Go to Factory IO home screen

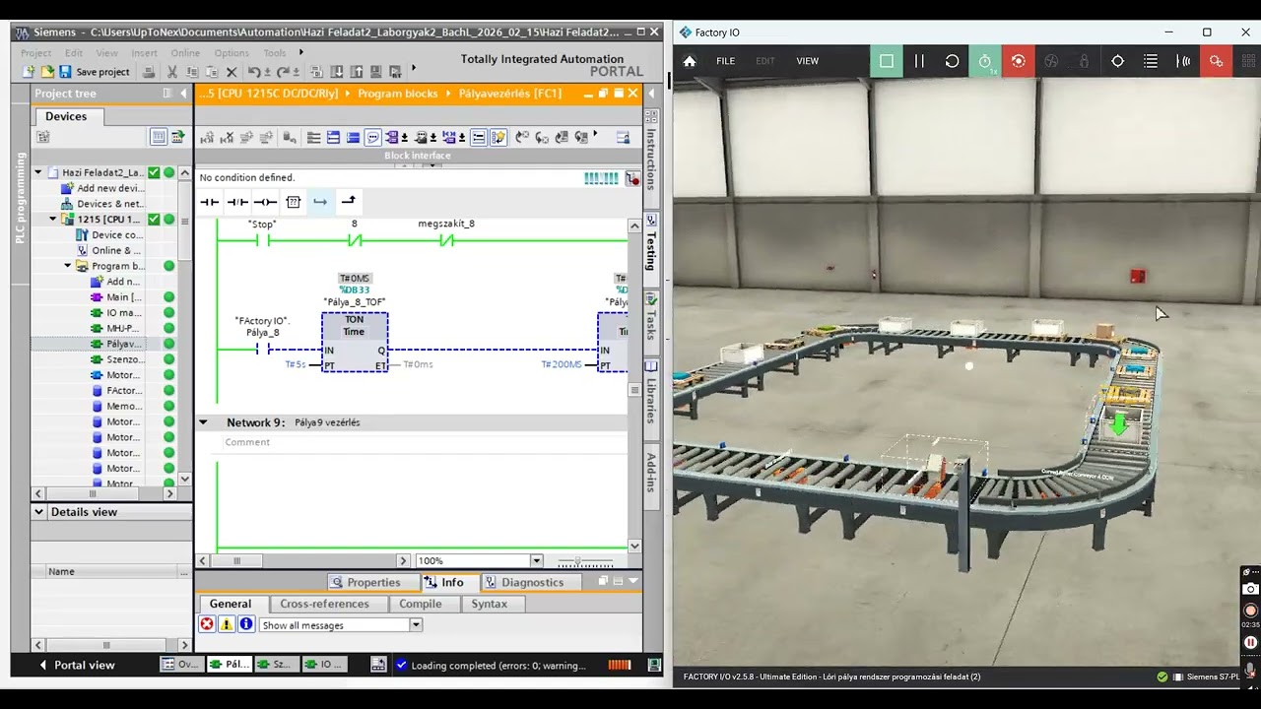click(690, 61)
